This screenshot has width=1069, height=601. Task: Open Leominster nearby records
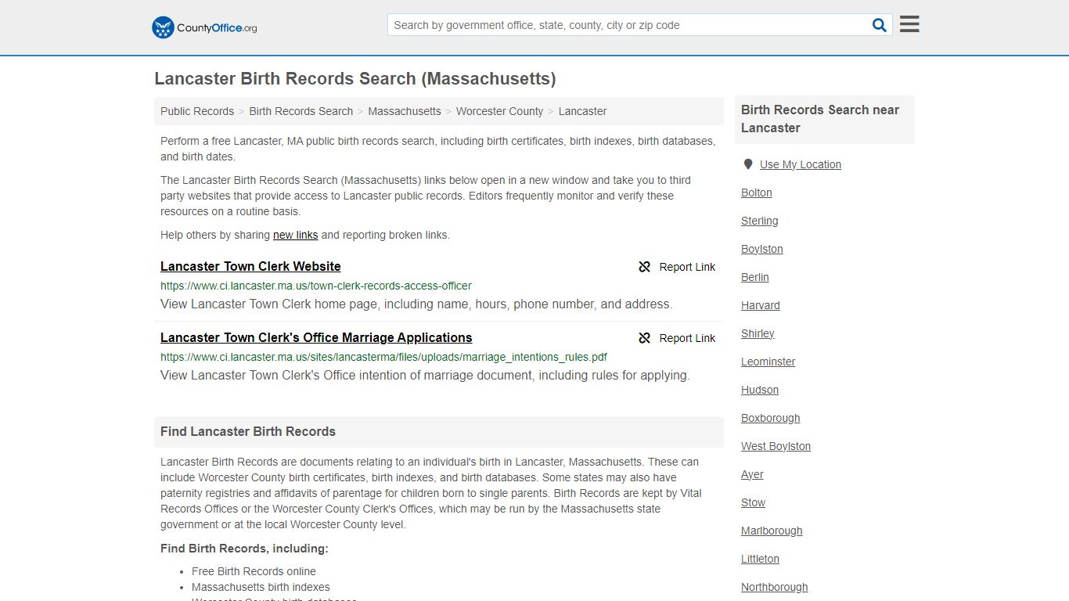point(768,362)
